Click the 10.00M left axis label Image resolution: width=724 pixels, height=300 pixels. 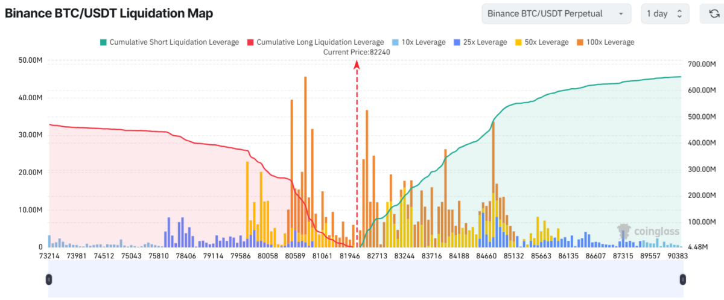pos(31,210)
